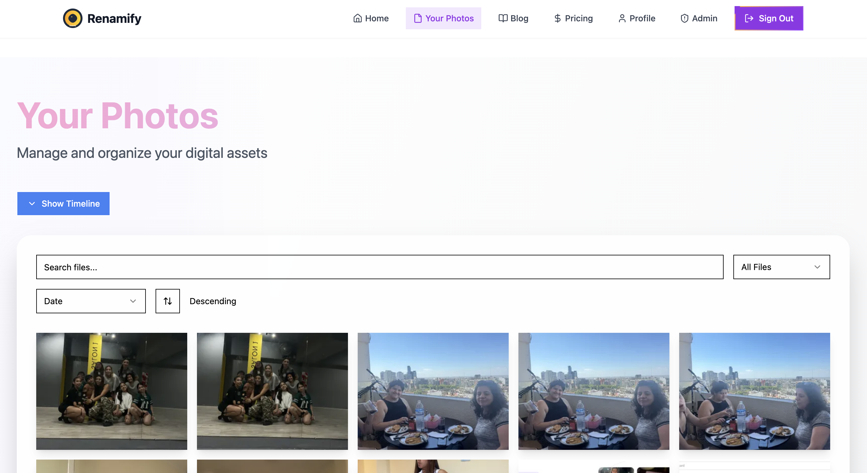Click the Blog open-book icon

(x=503, y=18)
